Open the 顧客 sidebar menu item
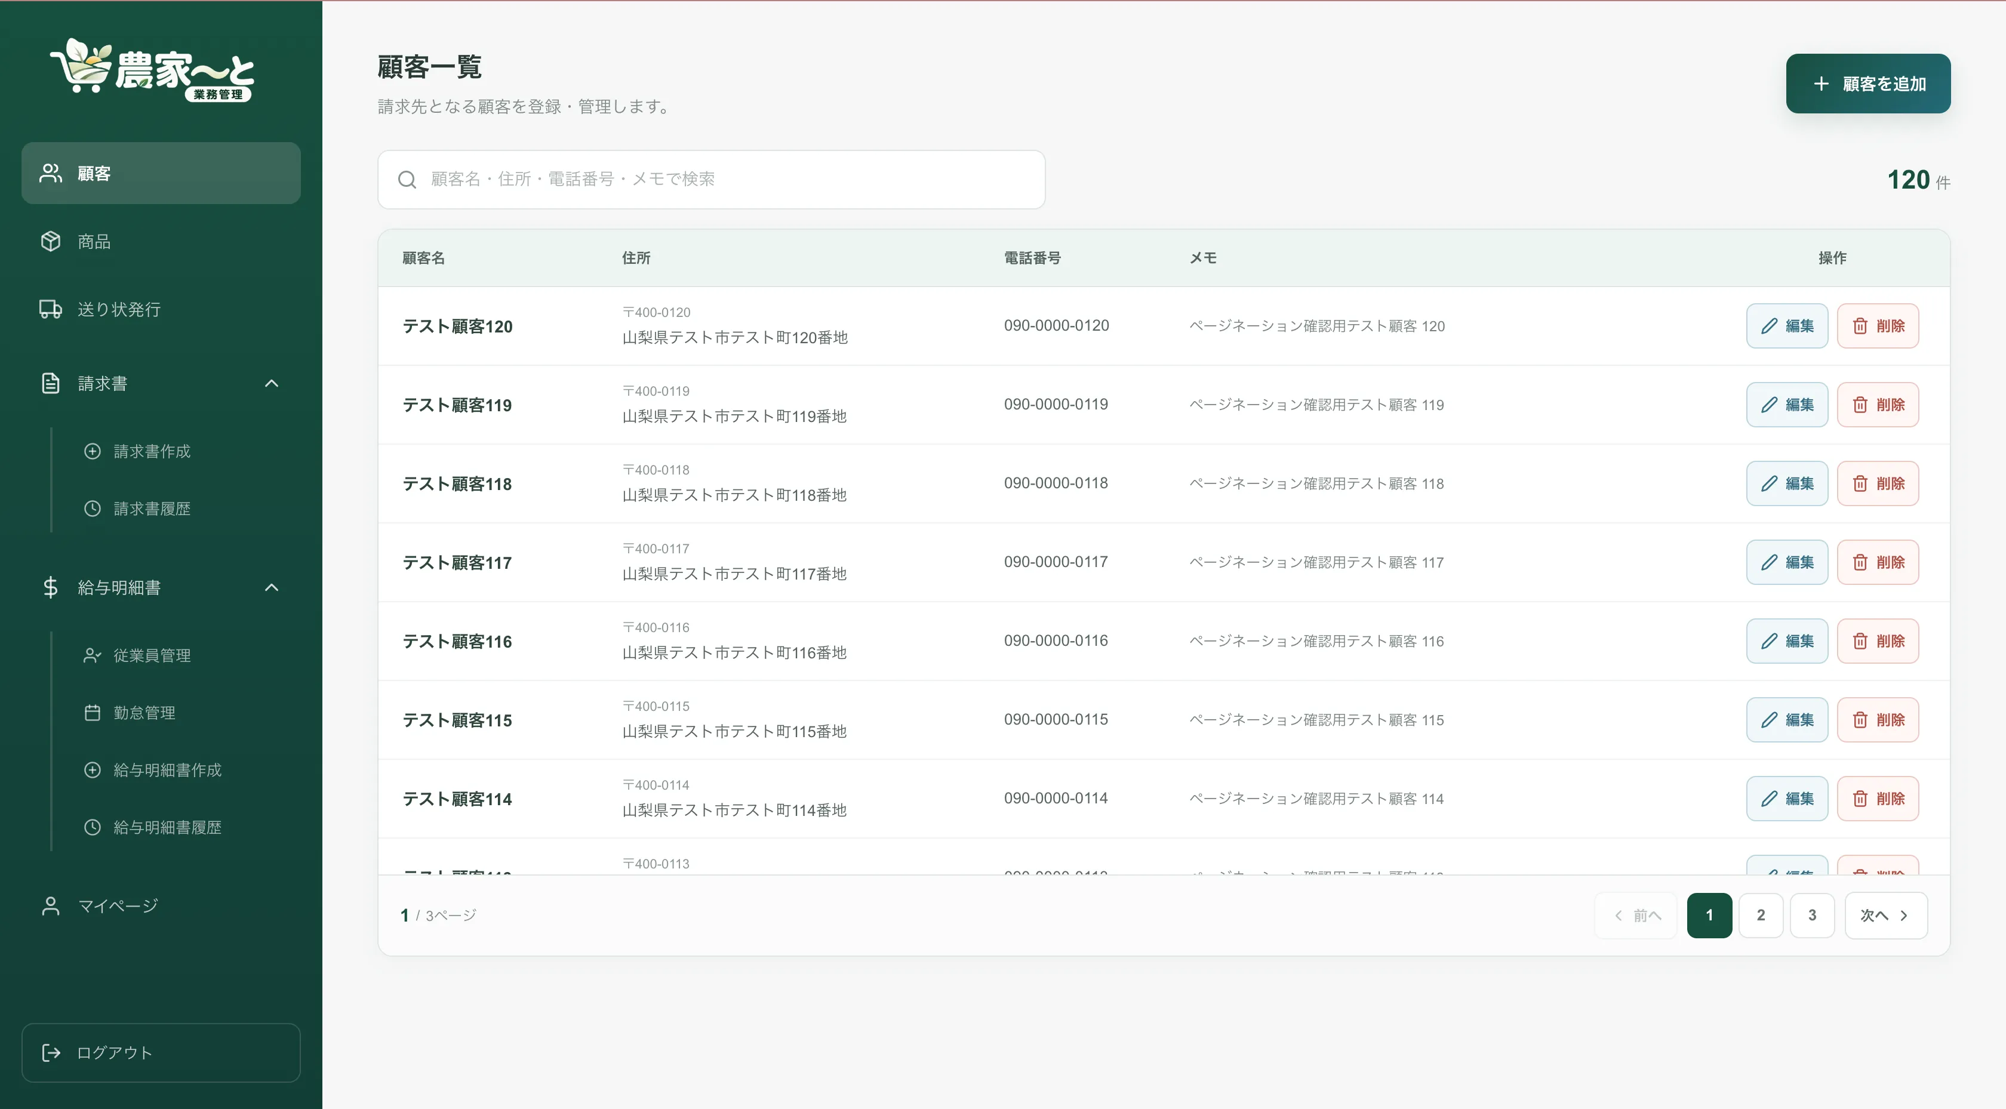2006x1109 pixels. pyautogui.click(x=161, y=173)
